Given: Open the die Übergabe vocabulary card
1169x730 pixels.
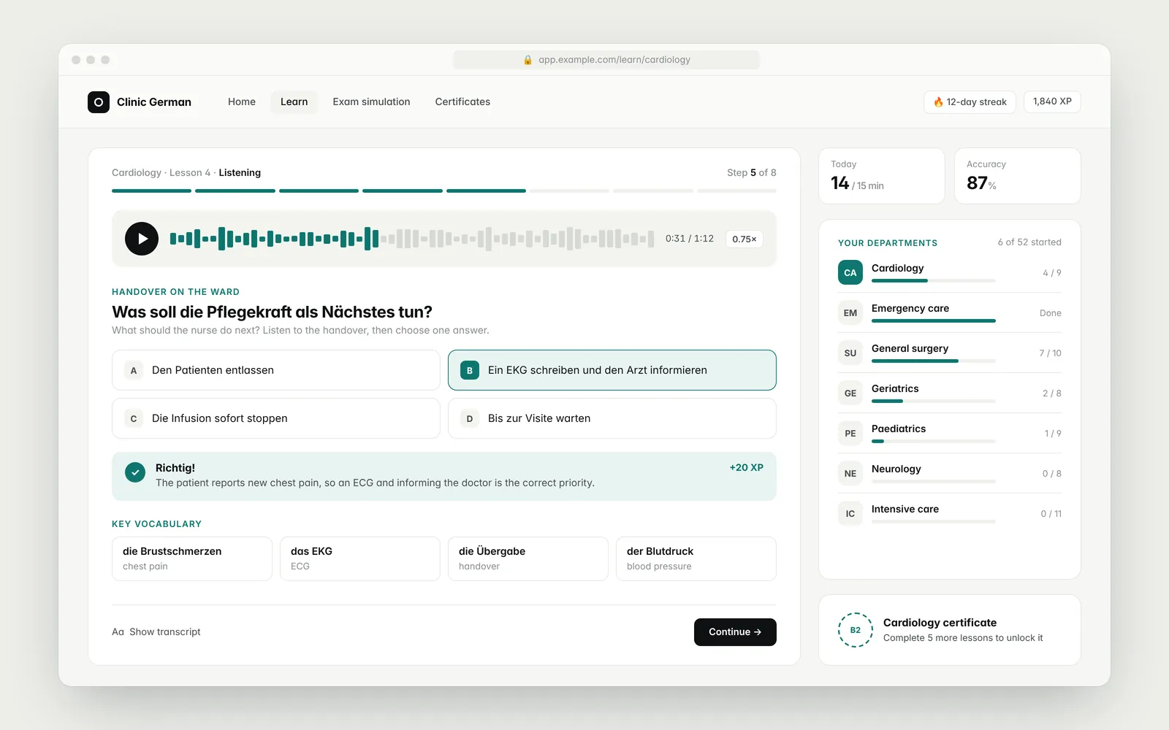Looking at the screenshot, I should (528, 558).
